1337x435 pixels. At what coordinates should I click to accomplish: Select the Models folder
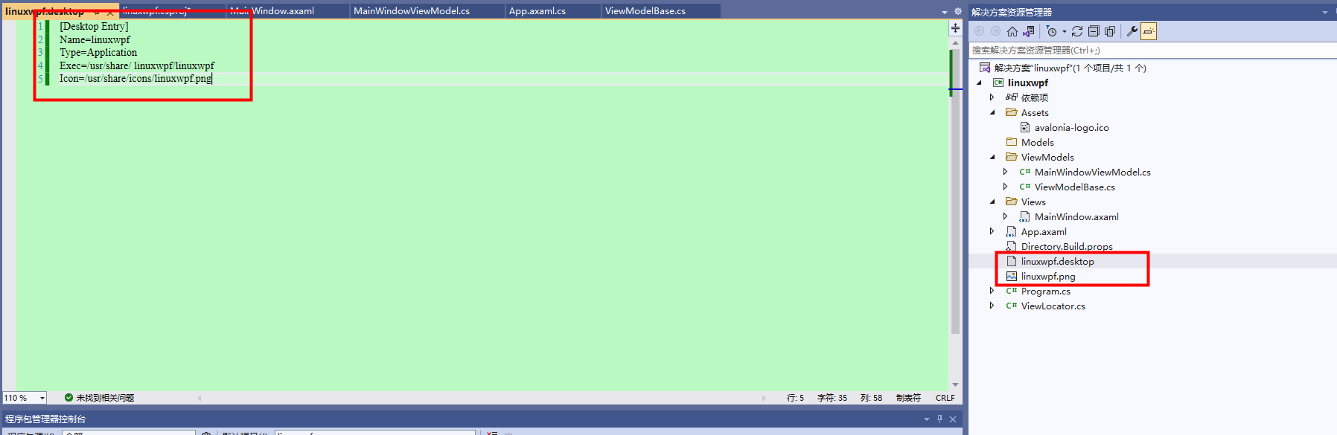(x=1037, y=142)
